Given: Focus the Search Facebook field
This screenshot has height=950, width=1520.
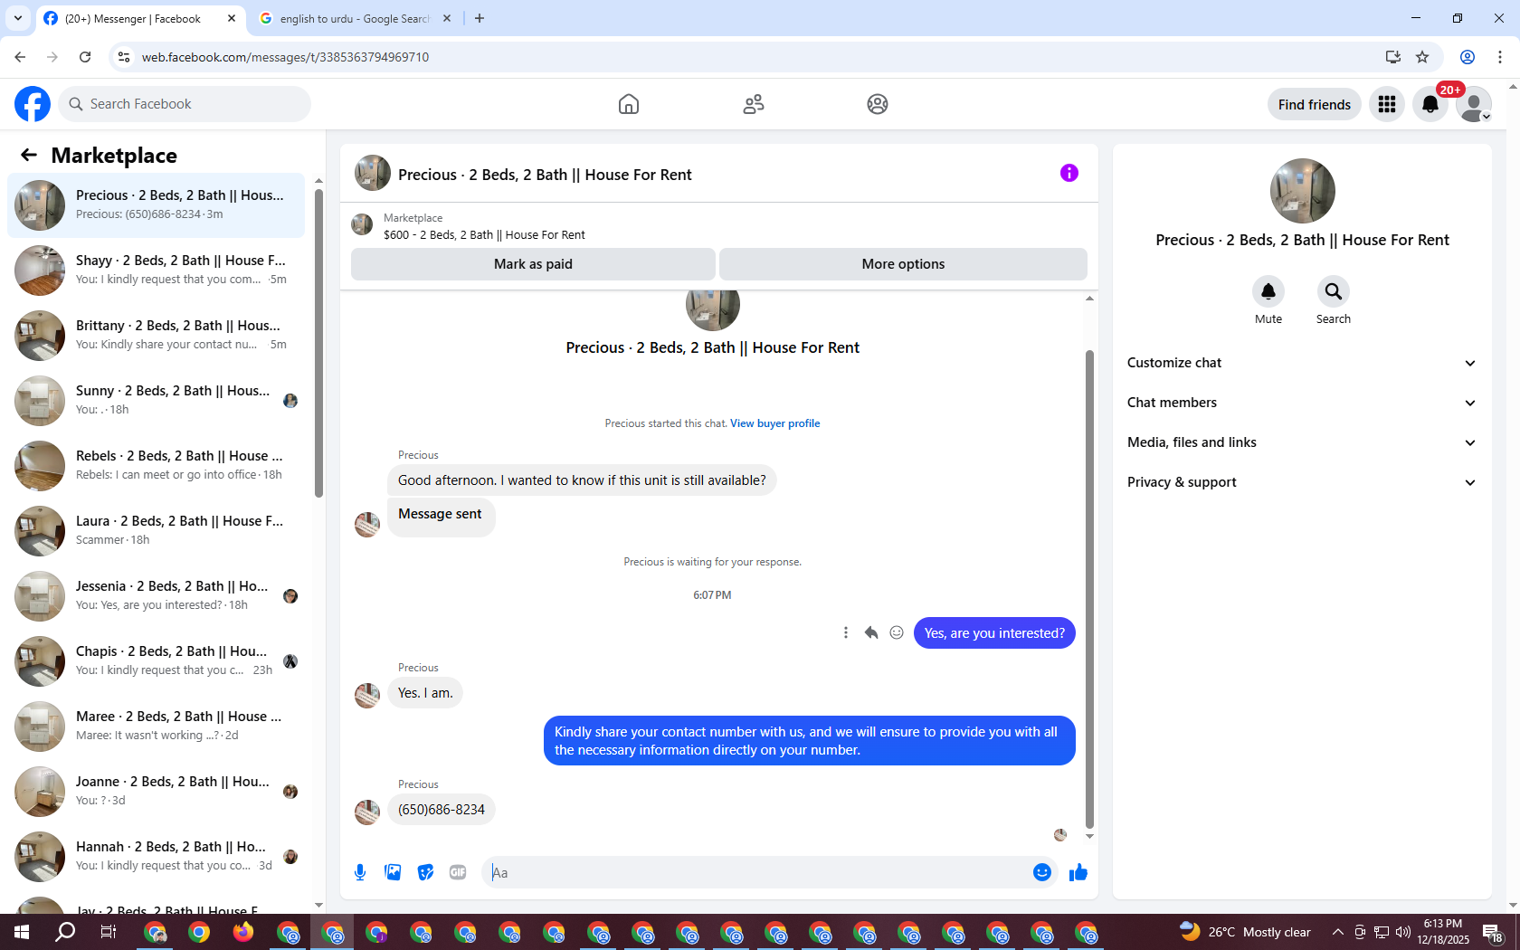Looking at the screenshot, I should tap(185, 104).
